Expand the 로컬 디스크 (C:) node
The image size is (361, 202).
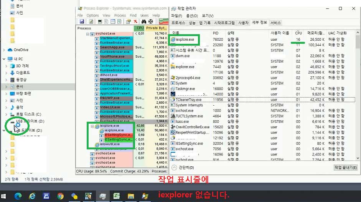click(6, 114)
